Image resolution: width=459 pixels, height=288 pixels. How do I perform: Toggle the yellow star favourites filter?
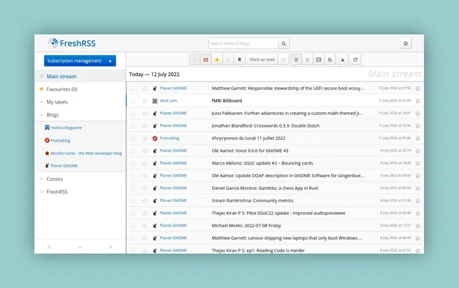pos(217,60)
